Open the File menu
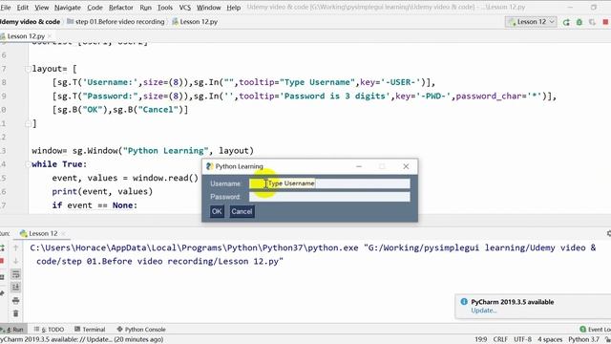The height and width of the screenshot is (344, 611). click(x=6, y=8)
